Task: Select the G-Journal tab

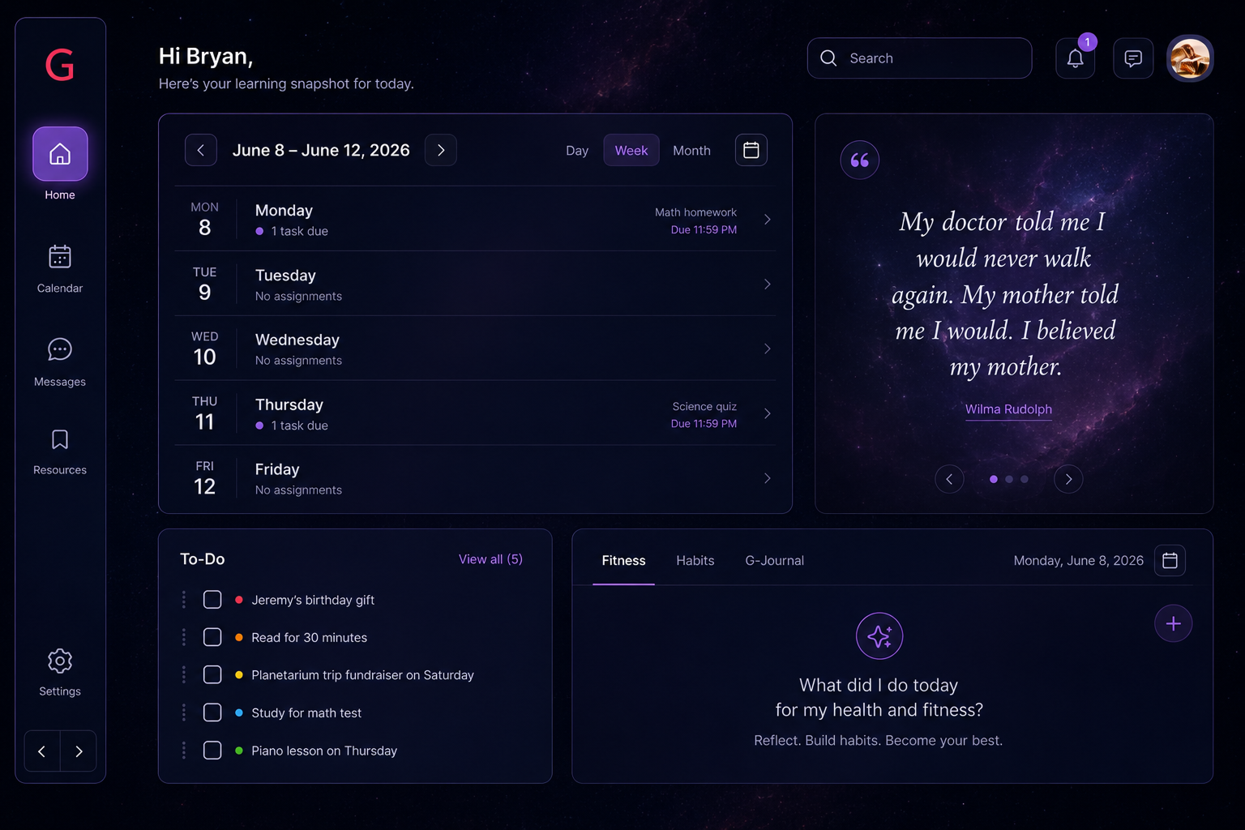Action: coord(775,561)
